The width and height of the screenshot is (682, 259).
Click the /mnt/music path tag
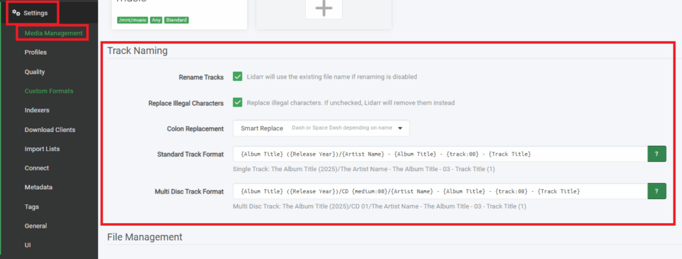(133, 20)
